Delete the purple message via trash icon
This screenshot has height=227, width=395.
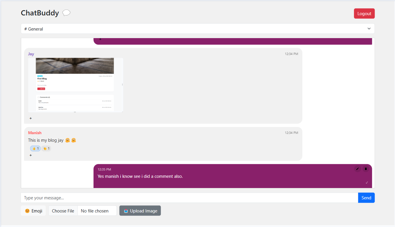[x=366, y=169]
